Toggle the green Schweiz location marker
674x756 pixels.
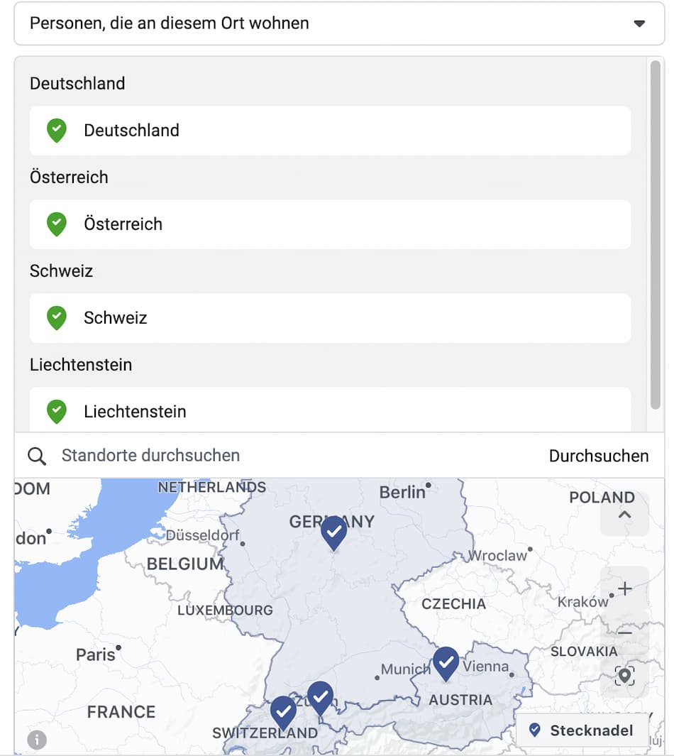[57, 318]
